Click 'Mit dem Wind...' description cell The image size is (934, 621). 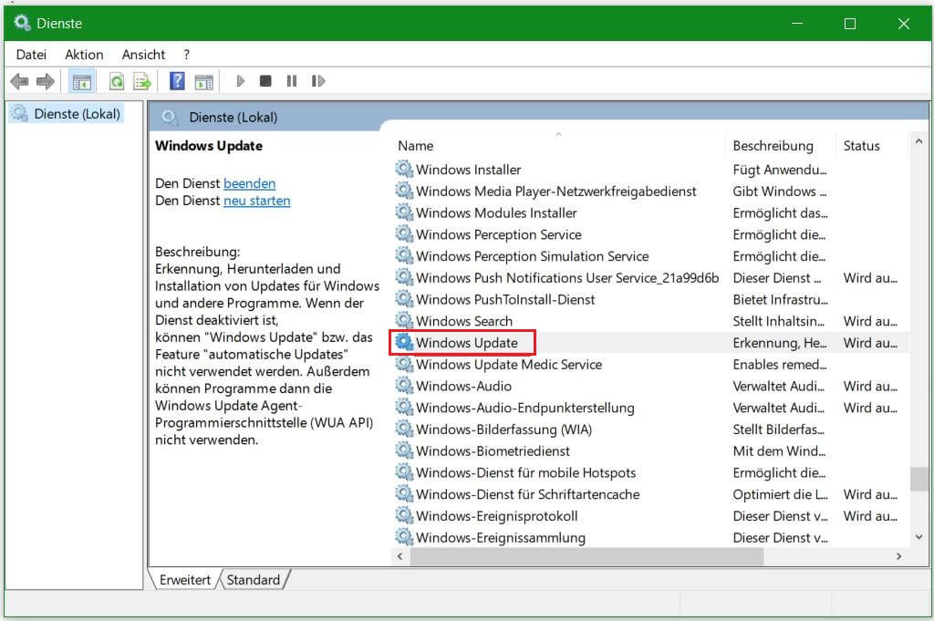[779, 450]
